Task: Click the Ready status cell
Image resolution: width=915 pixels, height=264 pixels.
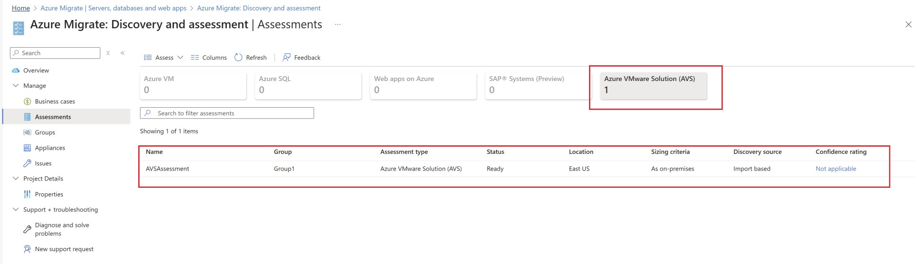Action: pyautogui.click(x=495, y=169)
